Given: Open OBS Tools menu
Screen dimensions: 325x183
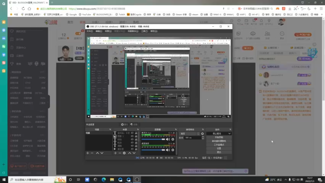Looking at the screenshot, I should pyautogui.click(x=144, y=31).
